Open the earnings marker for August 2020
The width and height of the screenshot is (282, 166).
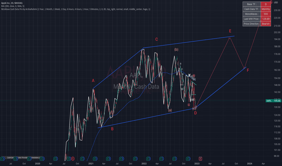click(68, 159)
